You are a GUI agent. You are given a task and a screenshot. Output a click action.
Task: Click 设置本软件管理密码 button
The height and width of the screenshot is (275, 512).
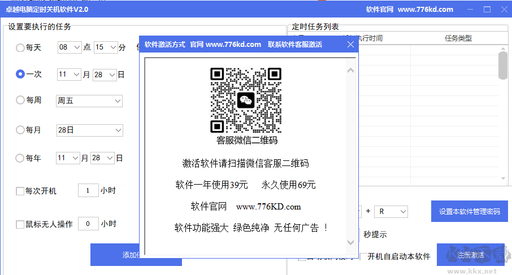point(469,211)
